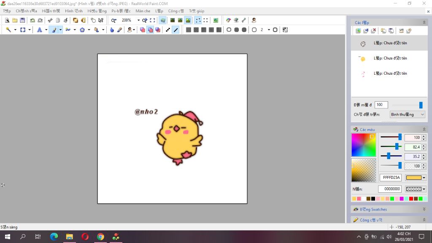Toggle the four-star grid snapping option
Viewport: 432px width, 243px height.
(x=198, y=20)
